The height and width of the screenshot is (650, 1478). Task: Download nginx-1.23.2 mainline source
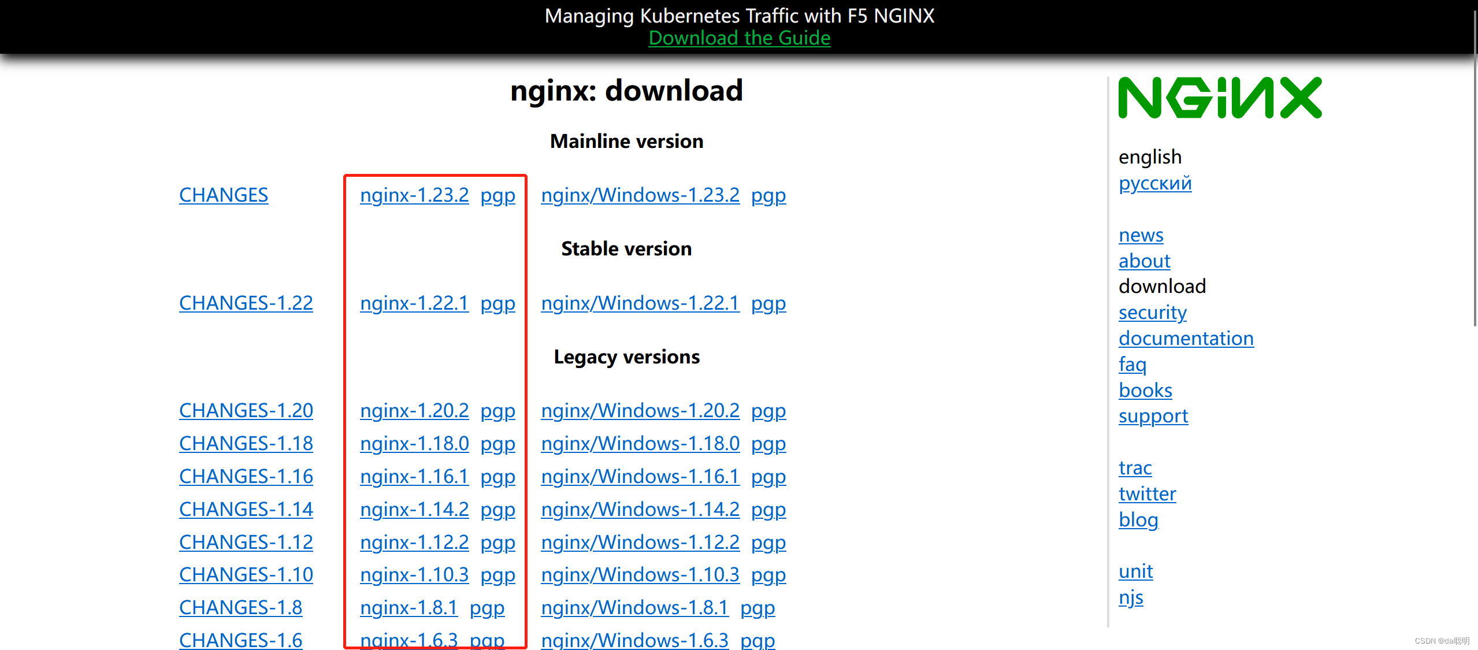pos(414,195)
